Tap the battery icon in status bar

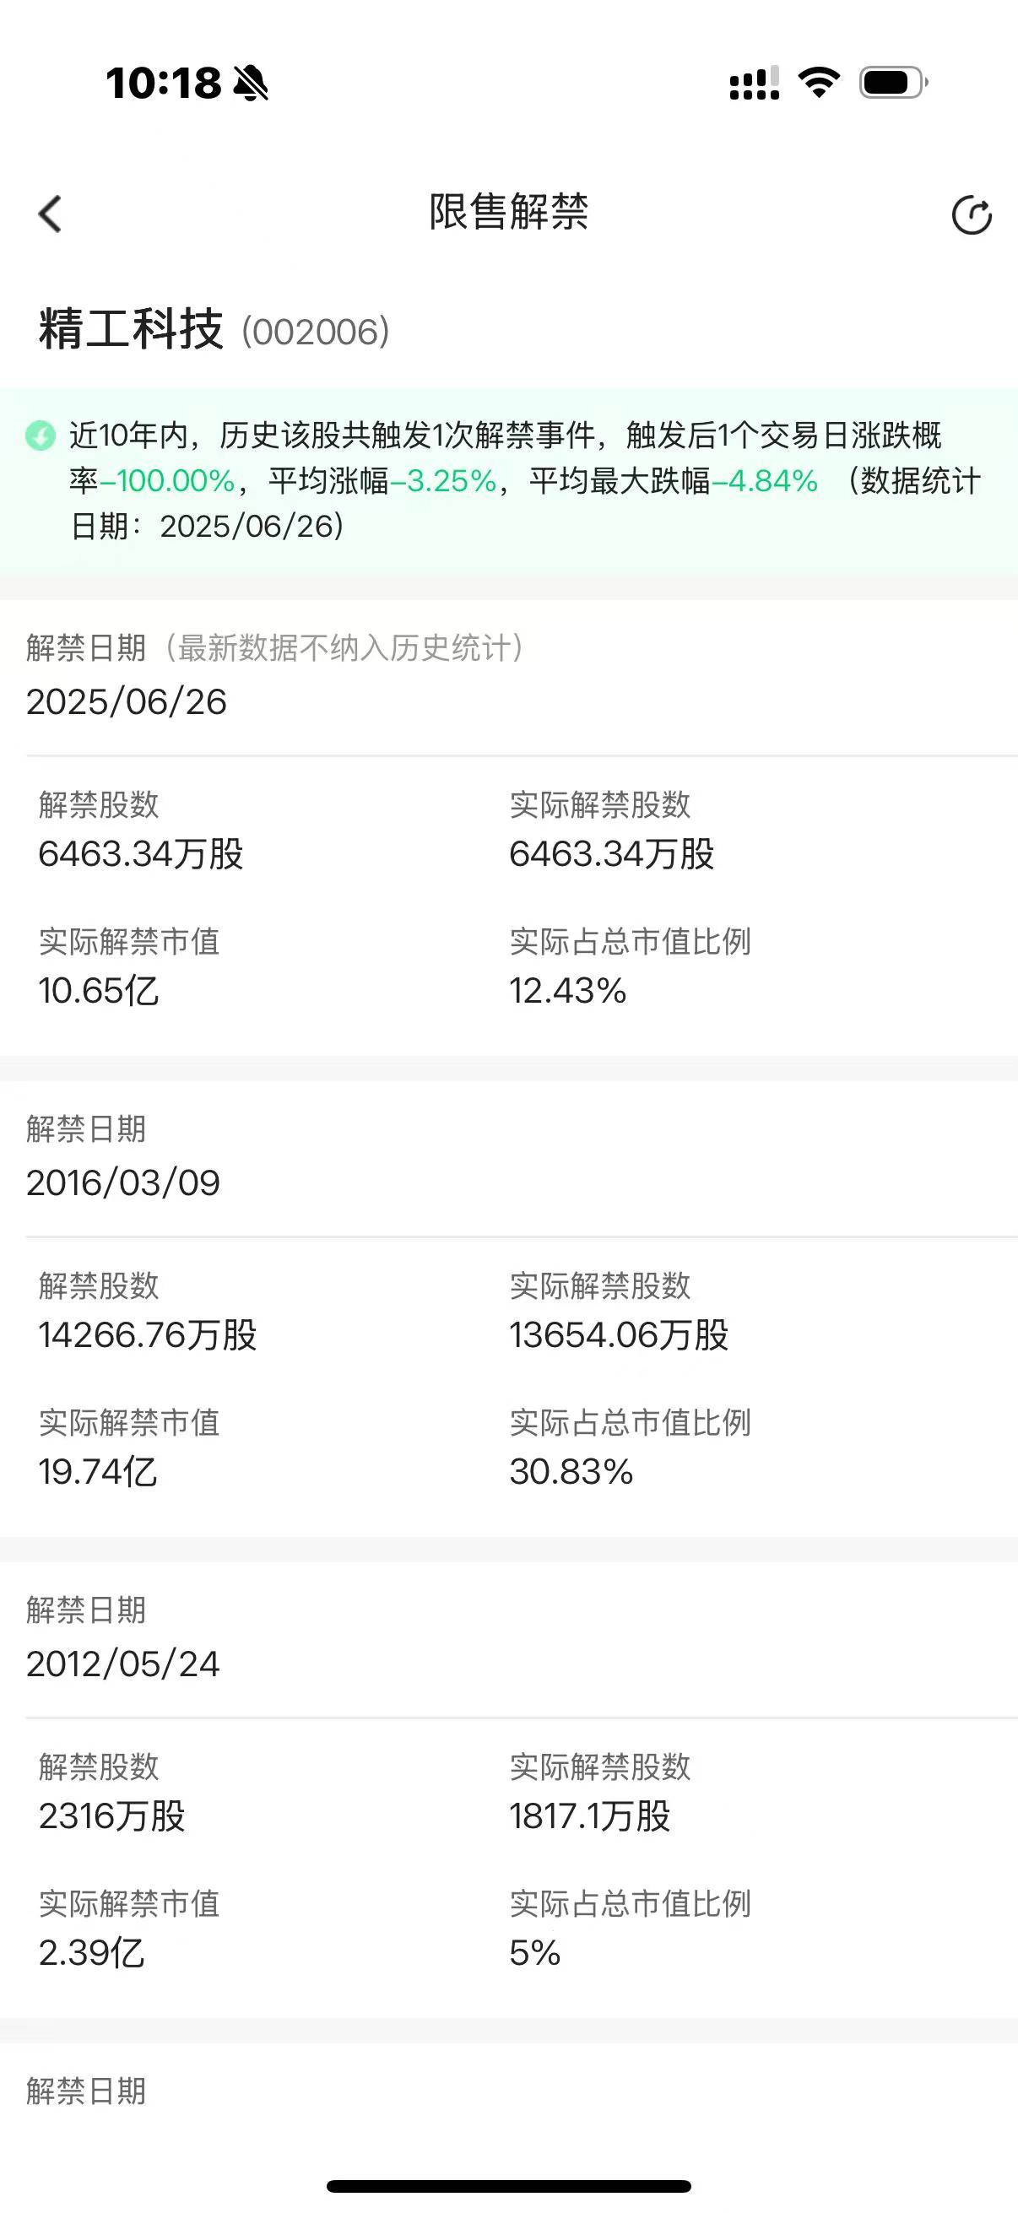coord(893,83)
